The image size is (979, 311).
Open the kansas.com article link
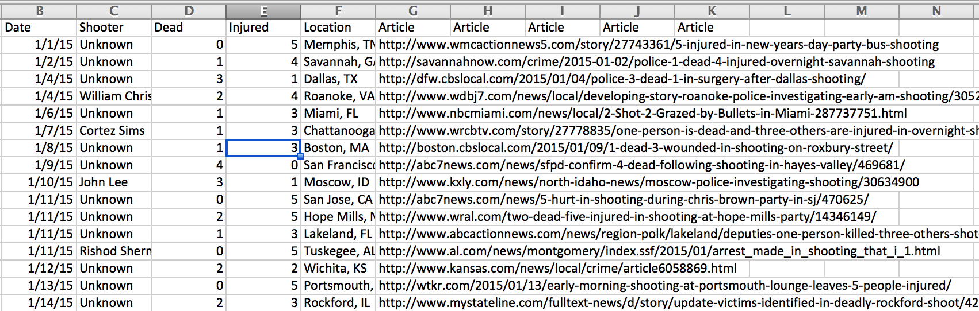(x=557, y=269)
